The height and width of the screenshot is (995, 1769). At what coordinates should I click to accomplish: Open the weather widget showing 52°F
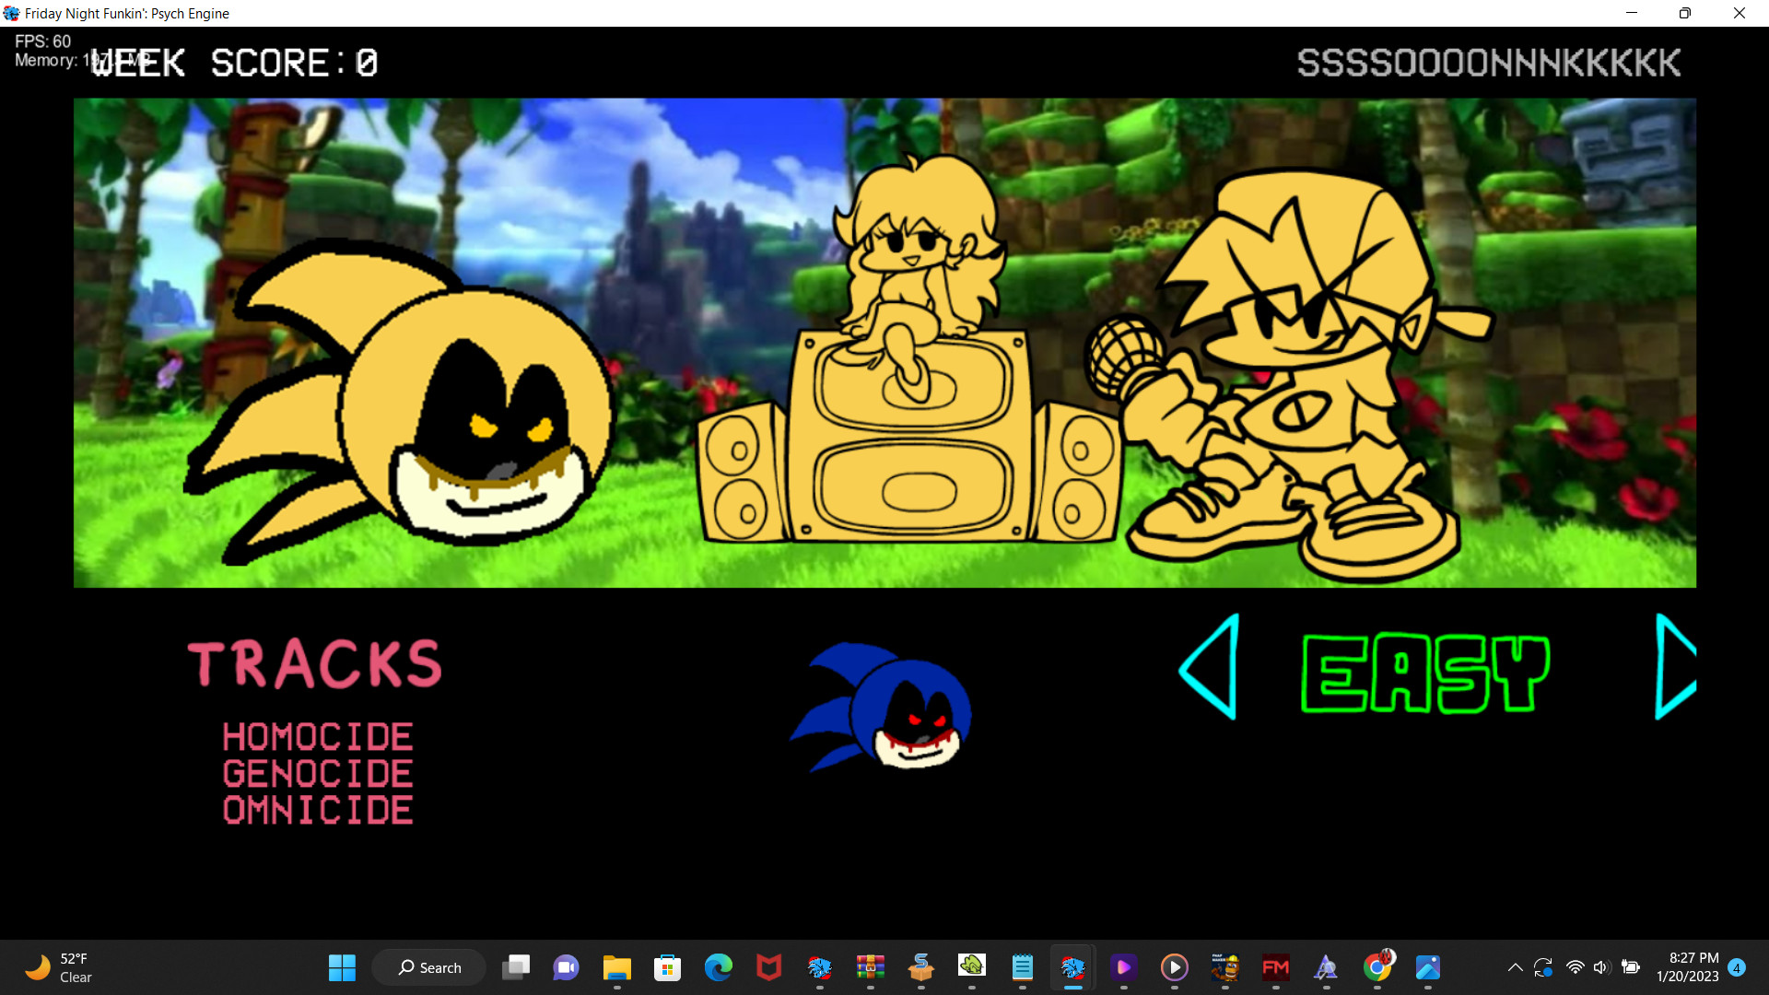pyautogui.click(x=60, y=967)
